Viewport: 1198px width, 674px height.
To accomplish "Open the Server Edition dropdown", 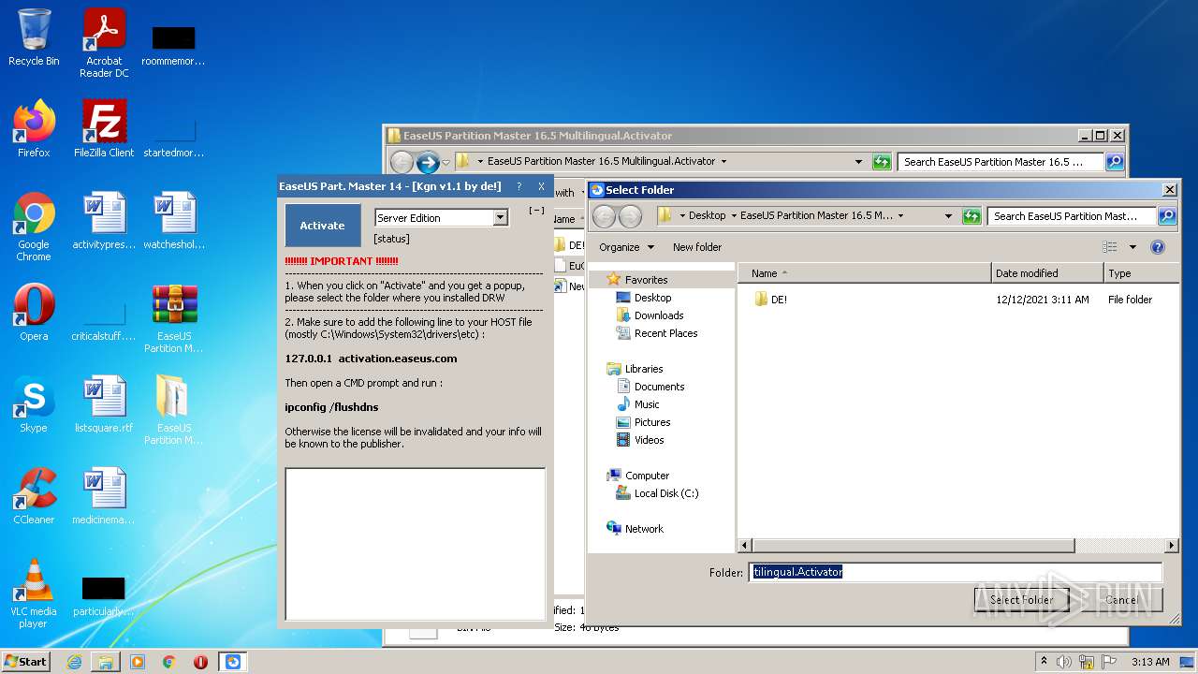I will coord(500,217).
